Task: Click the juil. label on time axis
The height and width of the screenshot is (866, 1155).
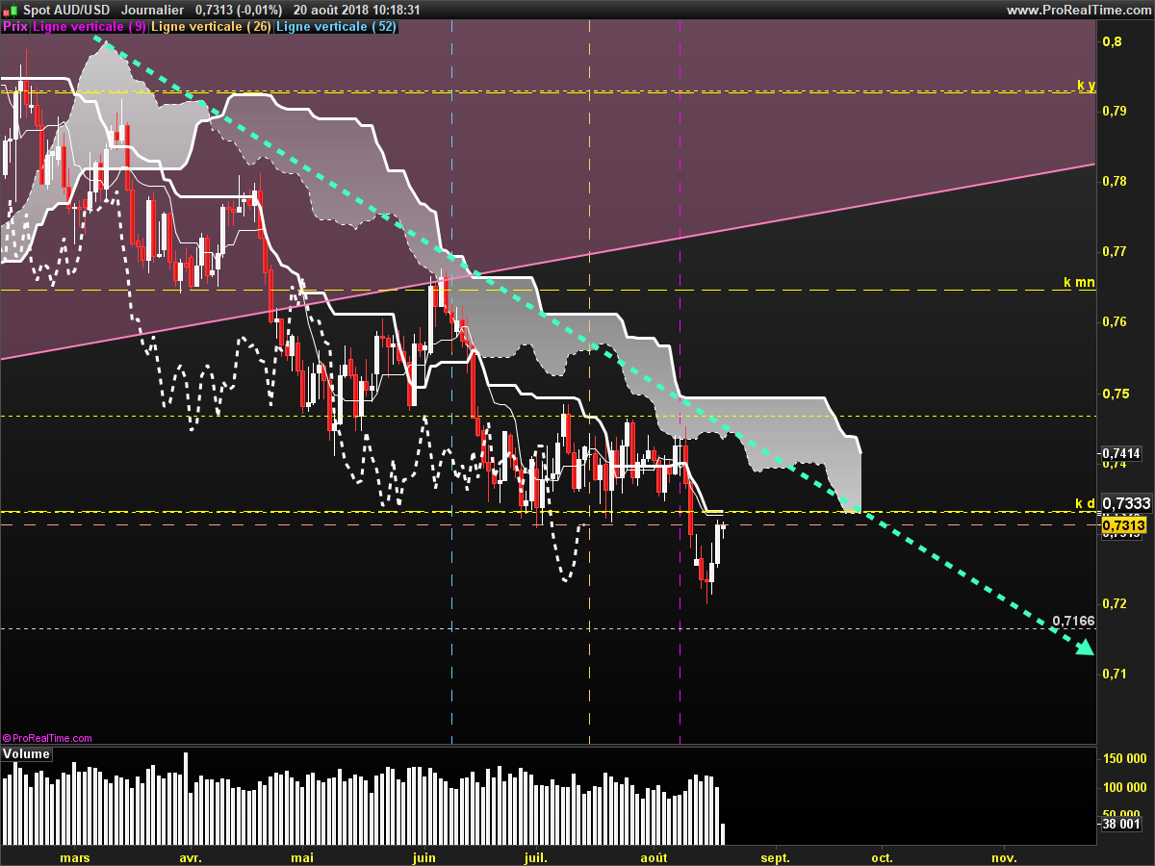Action: (x=536, y=856)
